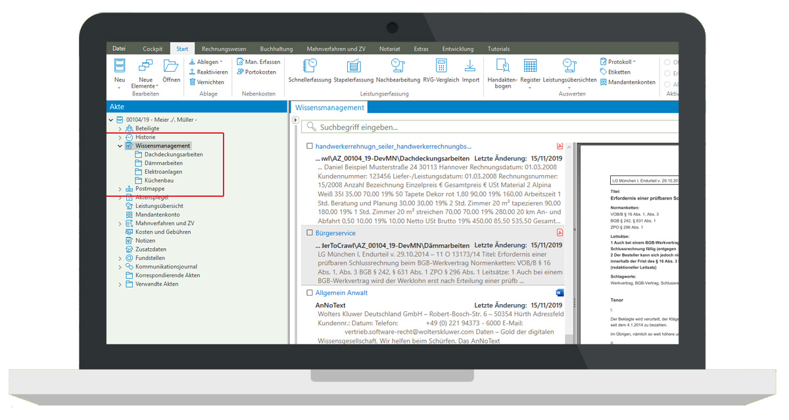Click the Schnellerfassung icon

coord(309,66)
